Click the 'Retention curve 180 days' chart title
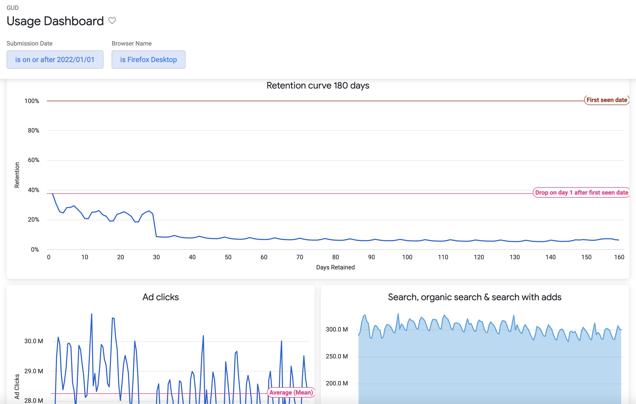This screenshot has width=636, height=404. click(318, 85)
